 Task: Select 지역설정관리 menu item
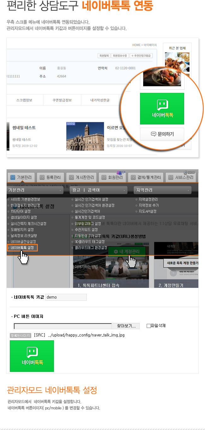click(x=148, y=199)
